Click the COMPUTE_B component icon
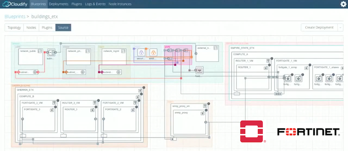Image resolution: width=348 pixels, height=151 pixels. pyautogui.click(x=138, y=97)
